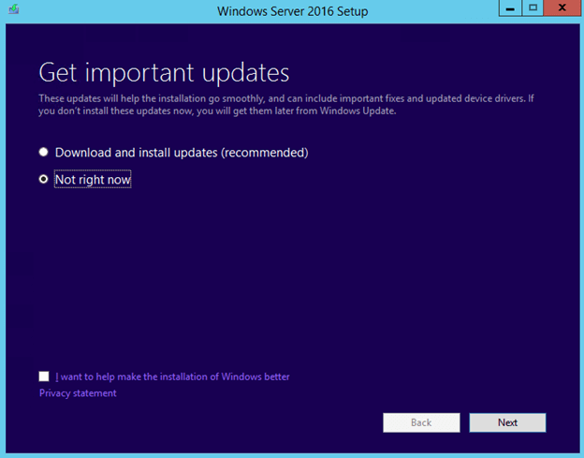Click 'I want to help make the installation' text
This screenshot has width=584, height=458.
point(172,377)
